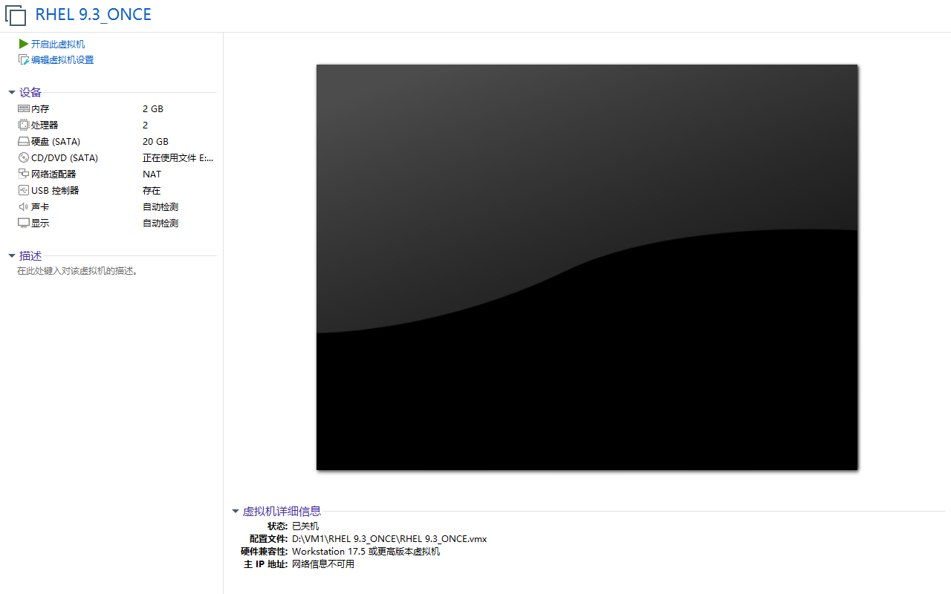
Task: Click the 网络信息不可用 IP address value
Action: (323, 564)
